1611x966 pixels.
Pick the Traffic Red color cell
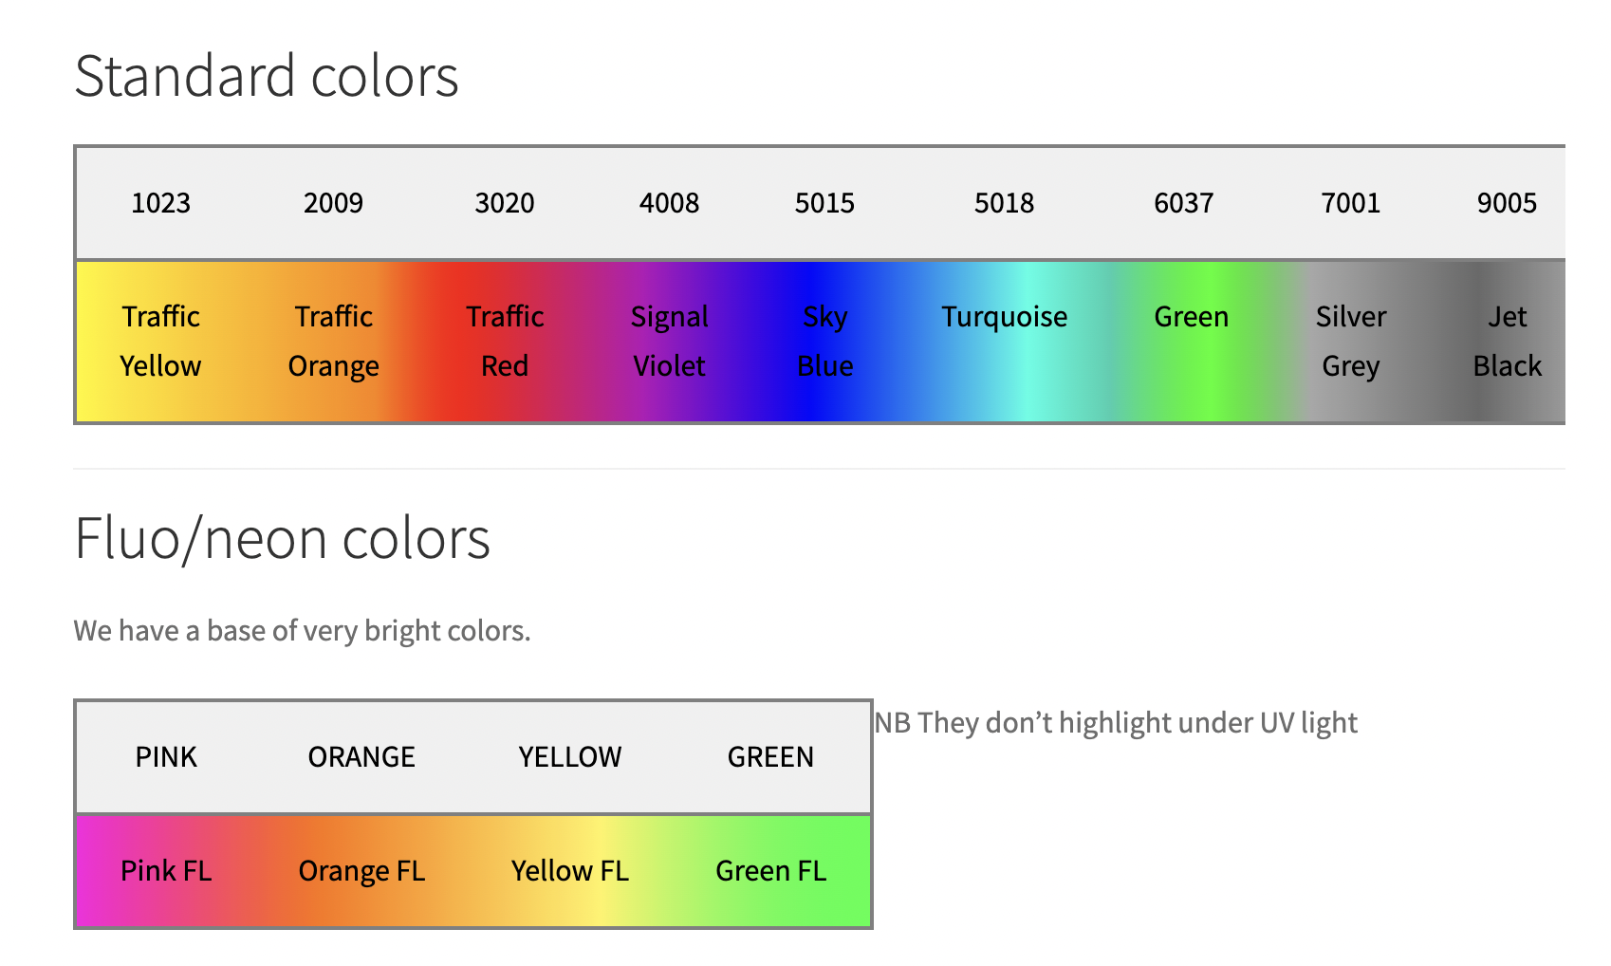click(505, 341)
